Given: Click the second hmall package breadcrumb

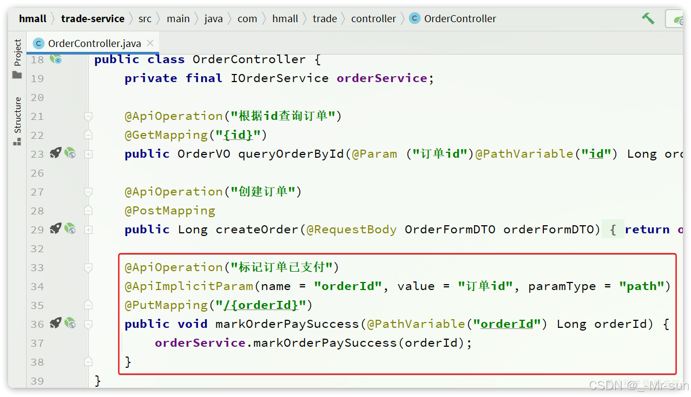Looking at the screenshot, I should click(x=285, y=18).
